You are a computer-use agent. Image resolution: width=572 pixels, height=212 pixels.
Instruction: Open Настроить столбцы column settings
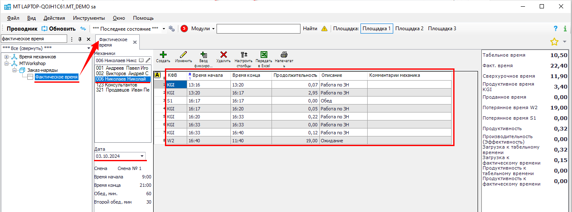pos(243,55)
